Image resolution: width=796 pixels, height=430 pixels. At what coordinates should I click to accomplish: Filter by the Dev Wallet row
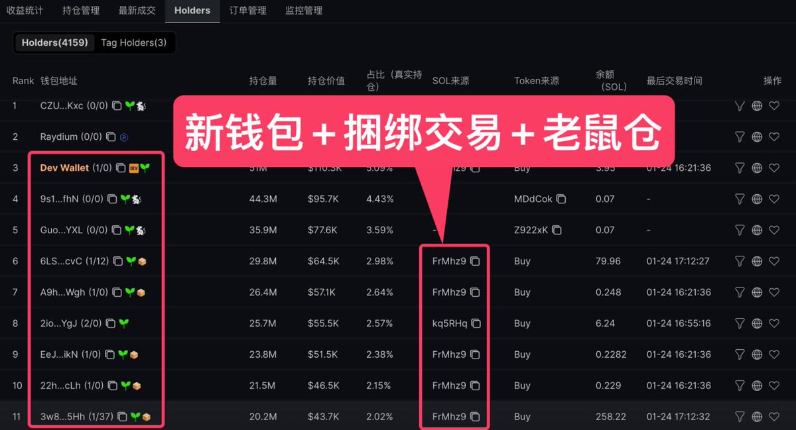tap(740, 168)
